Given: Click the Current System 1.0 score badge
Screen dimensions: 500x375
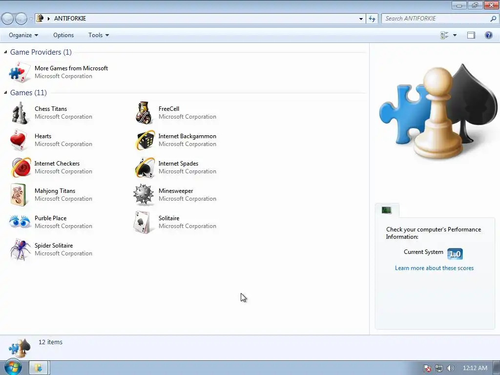Looking at the screenshot, I should click(x=455, y=254).
